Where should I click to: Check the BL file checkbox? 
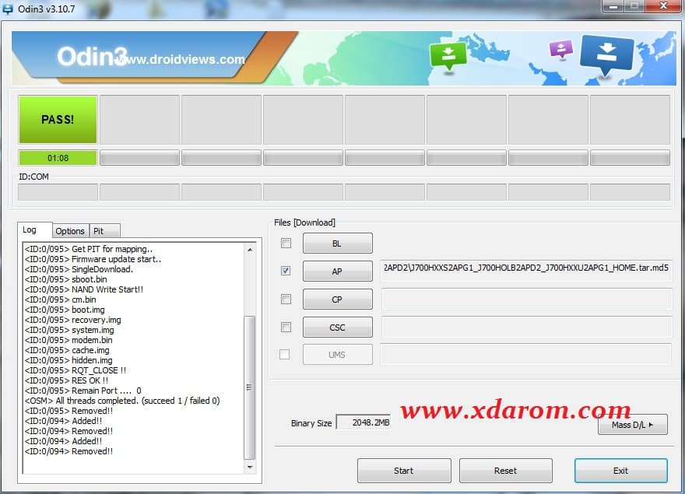[286, 243]
